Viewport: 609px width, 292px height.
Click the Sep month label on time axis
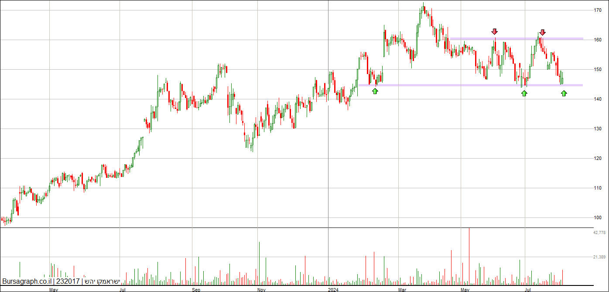[196, 289]
